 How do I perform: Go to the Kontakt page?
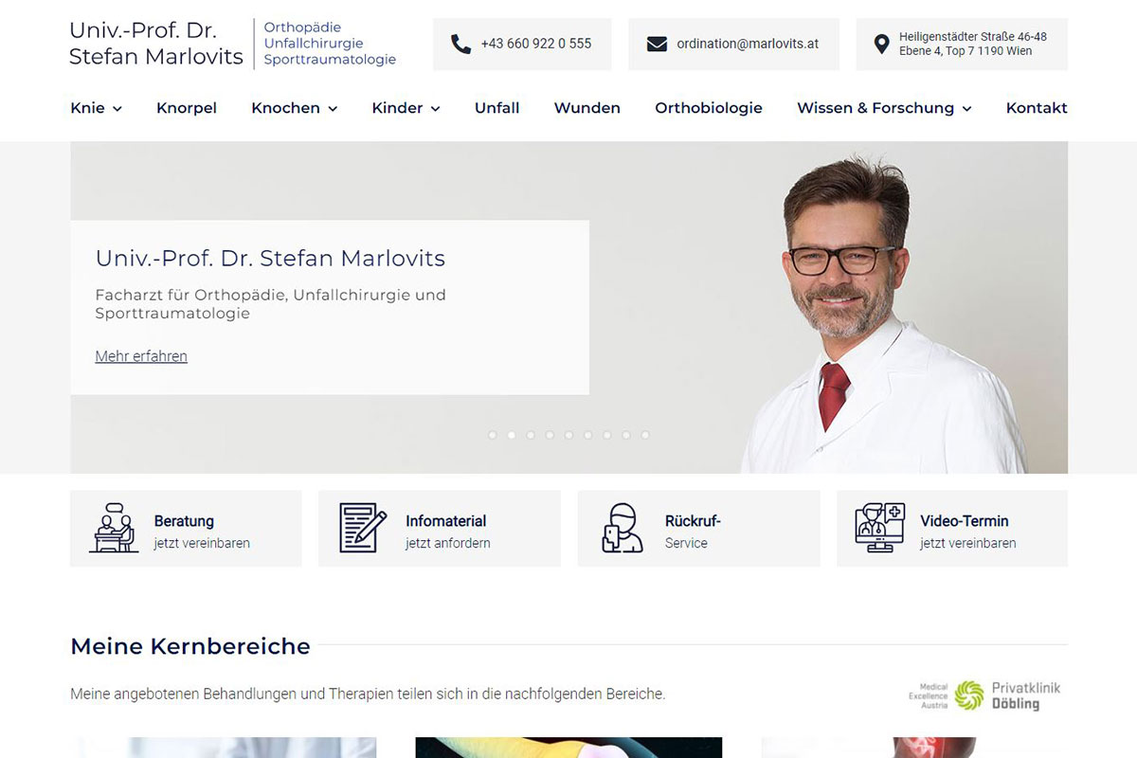[1036, 108]
